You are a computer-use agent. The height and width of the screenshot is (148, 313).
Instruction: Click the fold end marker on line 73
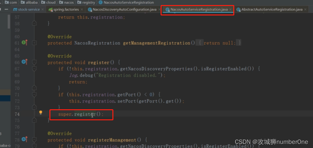point(34,107)
